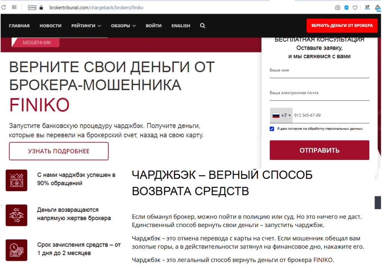Switch to the ENGLISH version
This screenshot has height=266, width=382.
pyautogui.click(x=181, y=26)
